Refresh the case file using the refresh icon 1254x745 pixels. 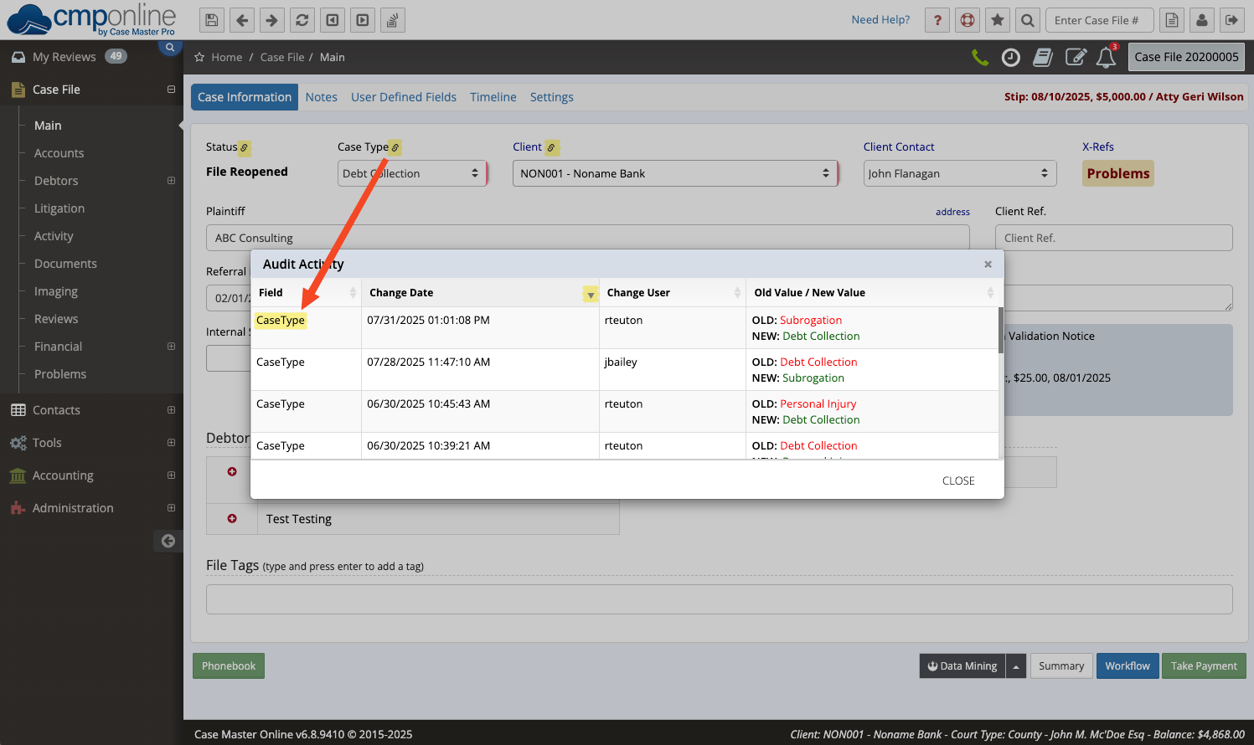[x=302, y=19]
